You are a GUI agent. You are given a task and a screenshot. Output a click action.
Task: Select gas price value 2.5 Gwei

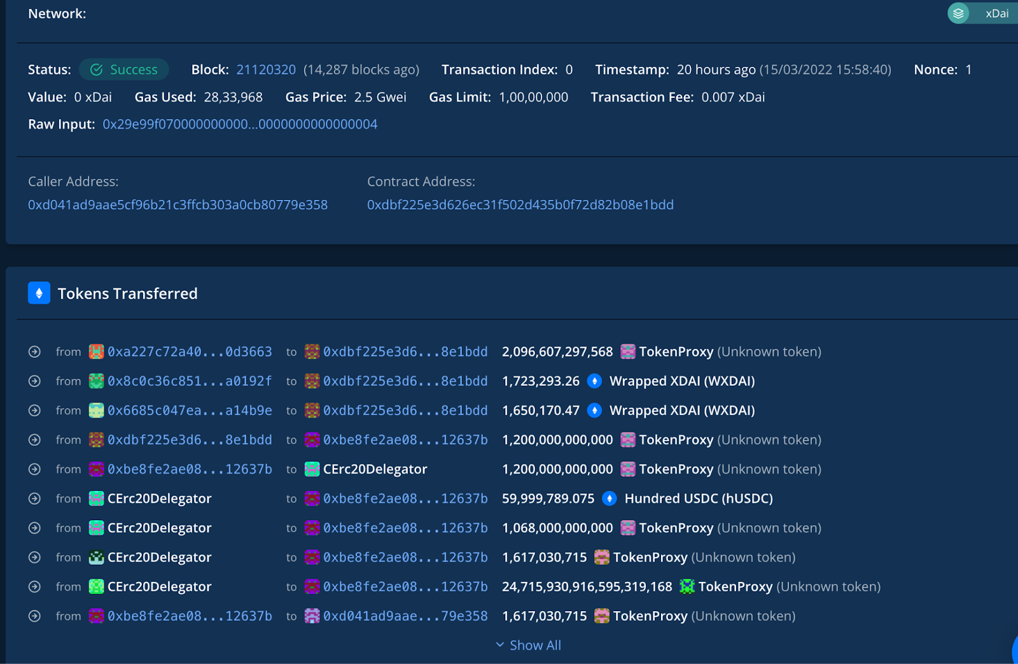(380, 97)
